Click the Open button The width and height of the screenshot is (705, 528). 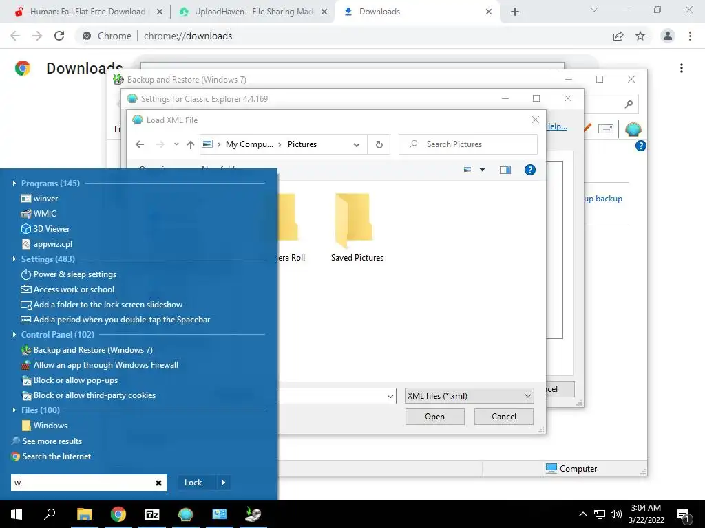[x=435, y=417]
